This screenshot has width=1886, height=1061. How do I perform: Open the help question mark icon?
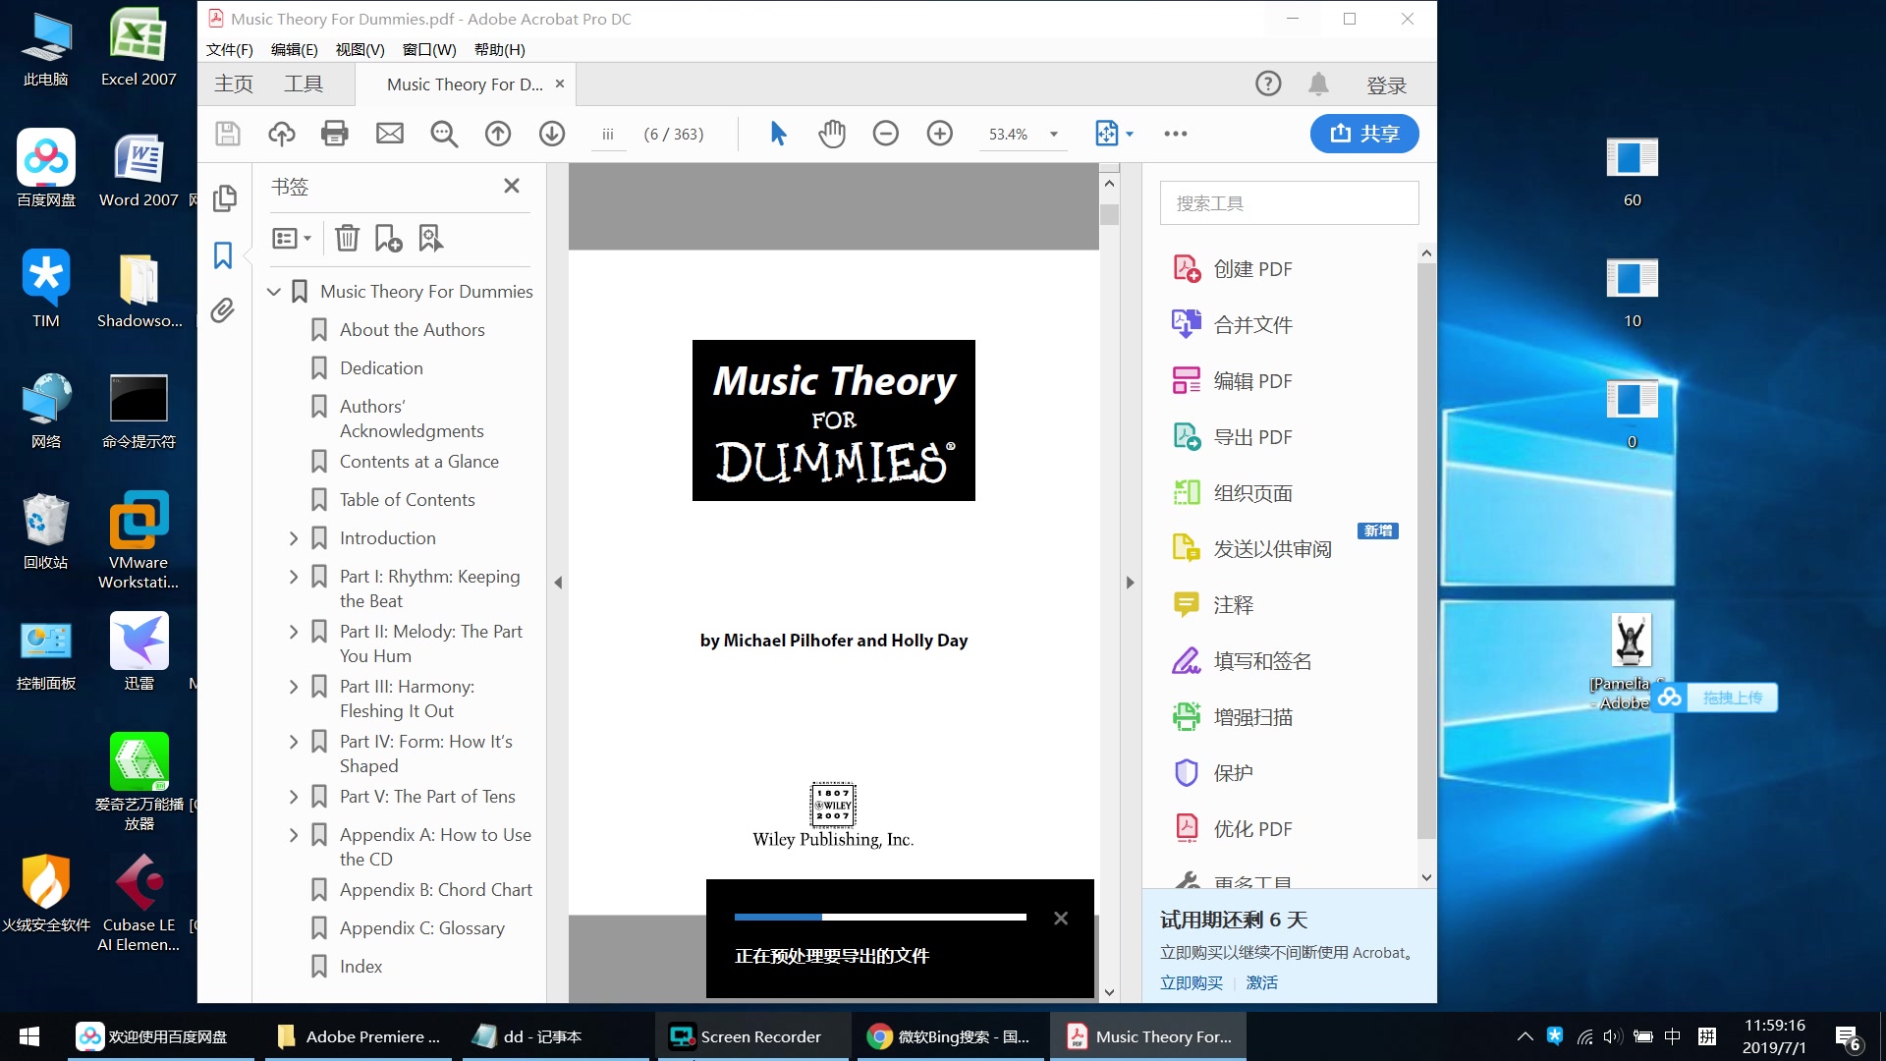pyautogui.click(x=1268, y=84)
